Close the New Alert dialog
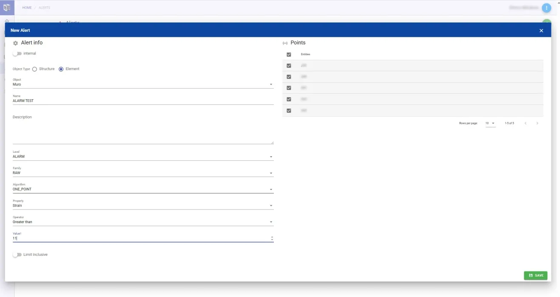Screen dimensions: 560x297 click(541, 31)
